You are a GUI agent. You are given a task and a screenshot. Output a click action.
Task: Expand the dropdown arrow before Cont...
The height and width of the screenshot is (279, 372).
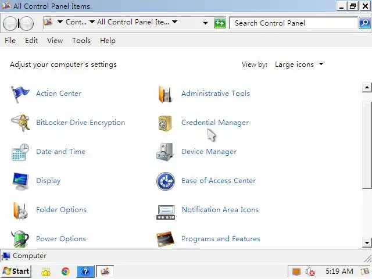click(x=60, y=22)
